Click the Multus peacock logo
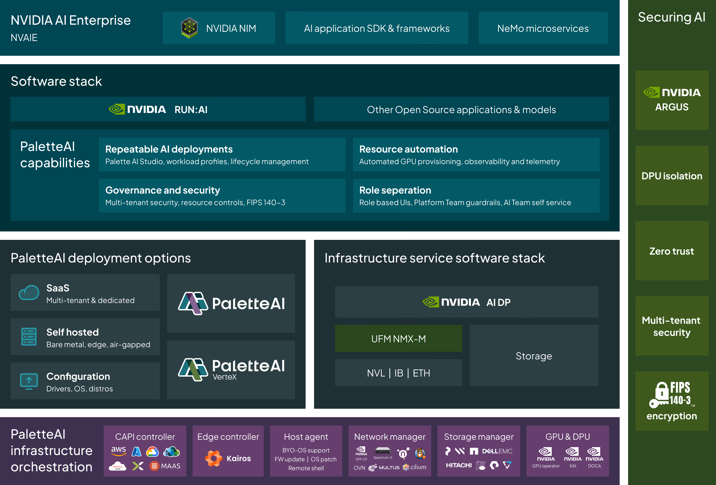Screen dimensions: 716x485 tap(373, 467)
